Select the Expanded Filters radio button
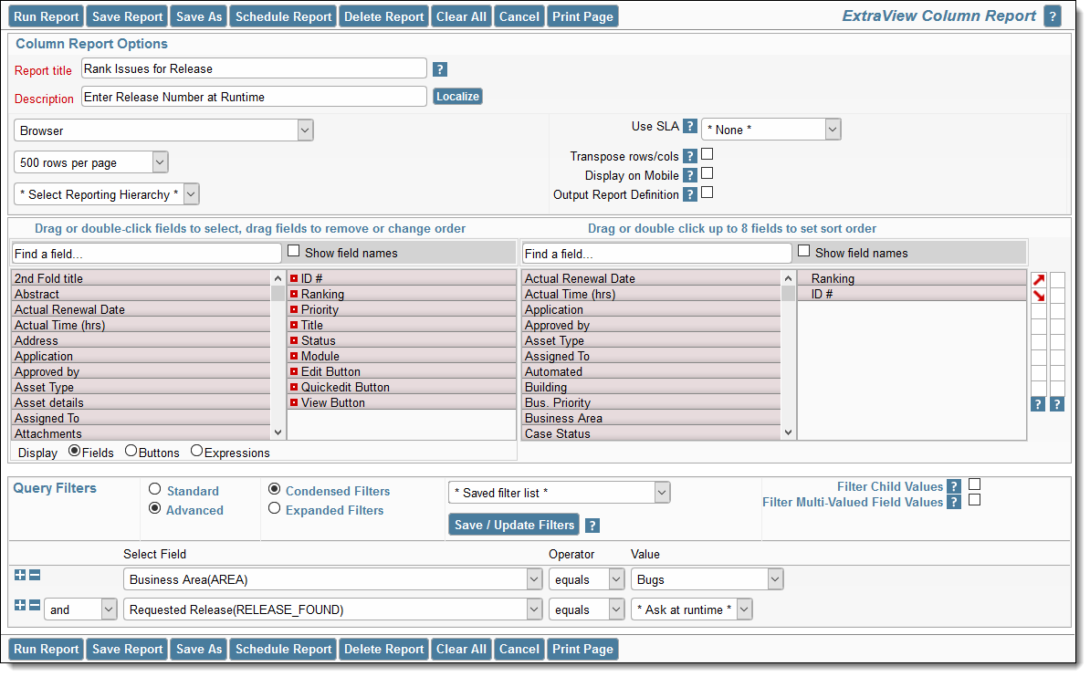The height and width of the screenshot is (677, 1090). [275, 508]
